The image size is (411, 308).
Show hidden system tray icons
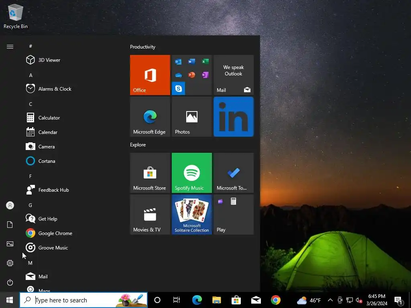(330, 300)
